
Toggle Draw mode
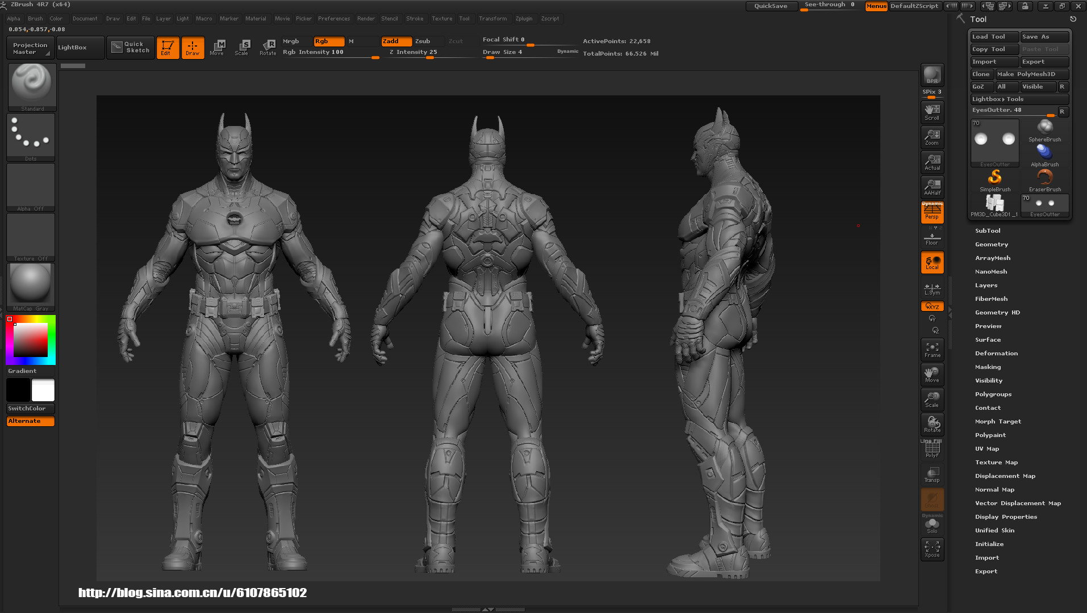click(x=193, y=48)
